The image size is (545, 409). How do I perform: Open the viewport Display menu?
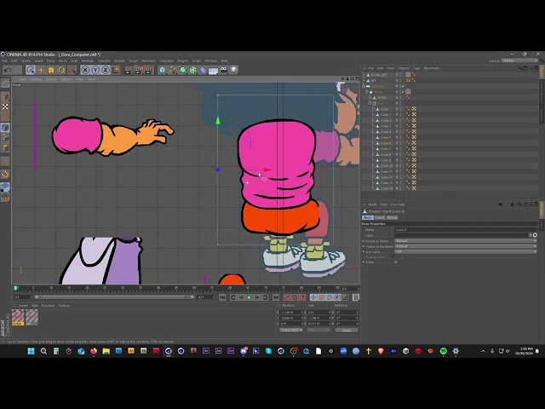coord(51,79)
